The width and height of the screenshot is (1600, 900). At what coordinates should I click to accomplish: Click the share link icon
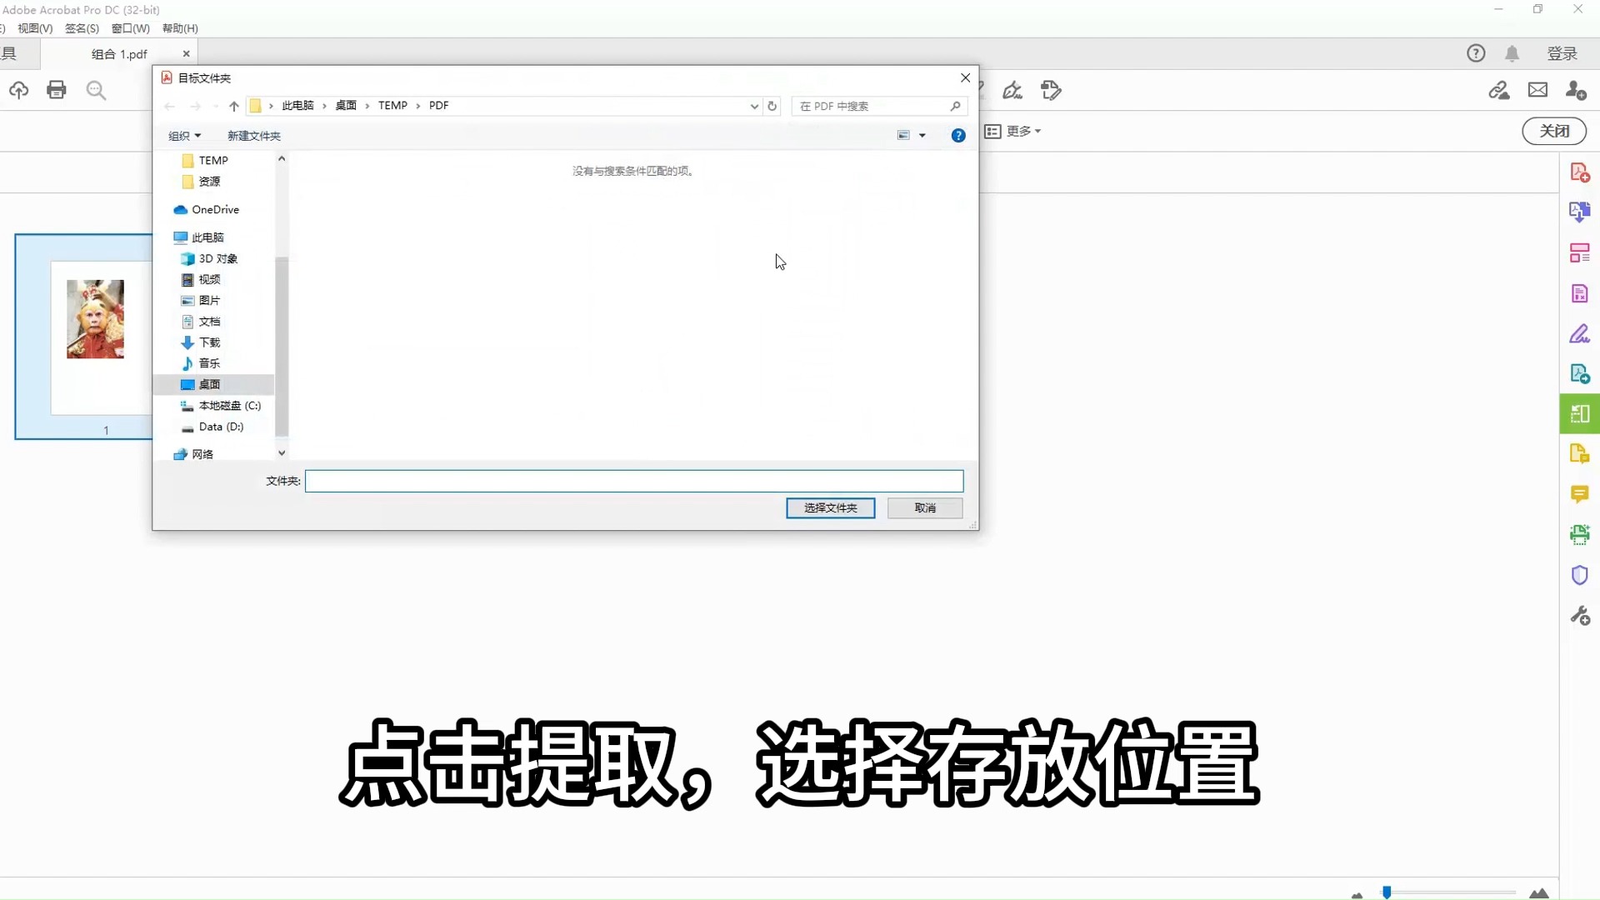click(x=1500, y=90)
